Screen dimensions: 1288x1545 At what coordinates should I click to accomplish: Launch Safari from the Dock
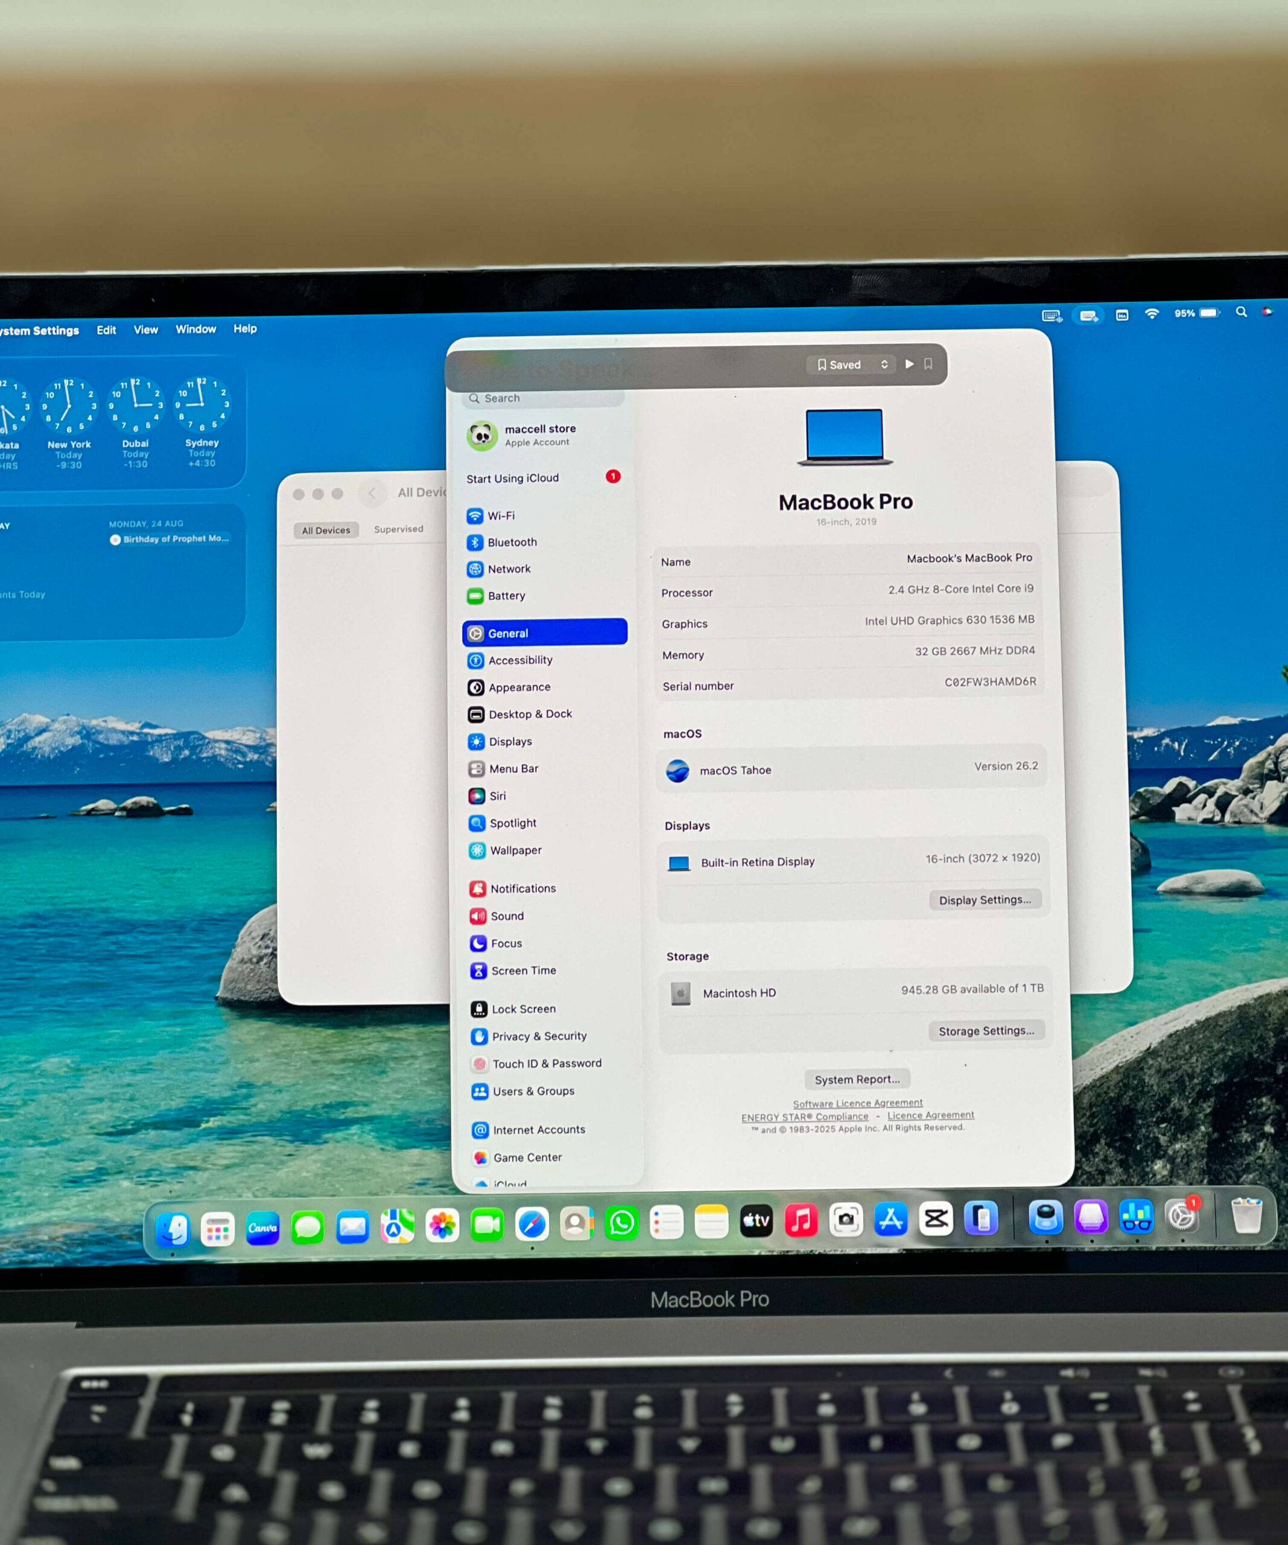pos(532,1224)
